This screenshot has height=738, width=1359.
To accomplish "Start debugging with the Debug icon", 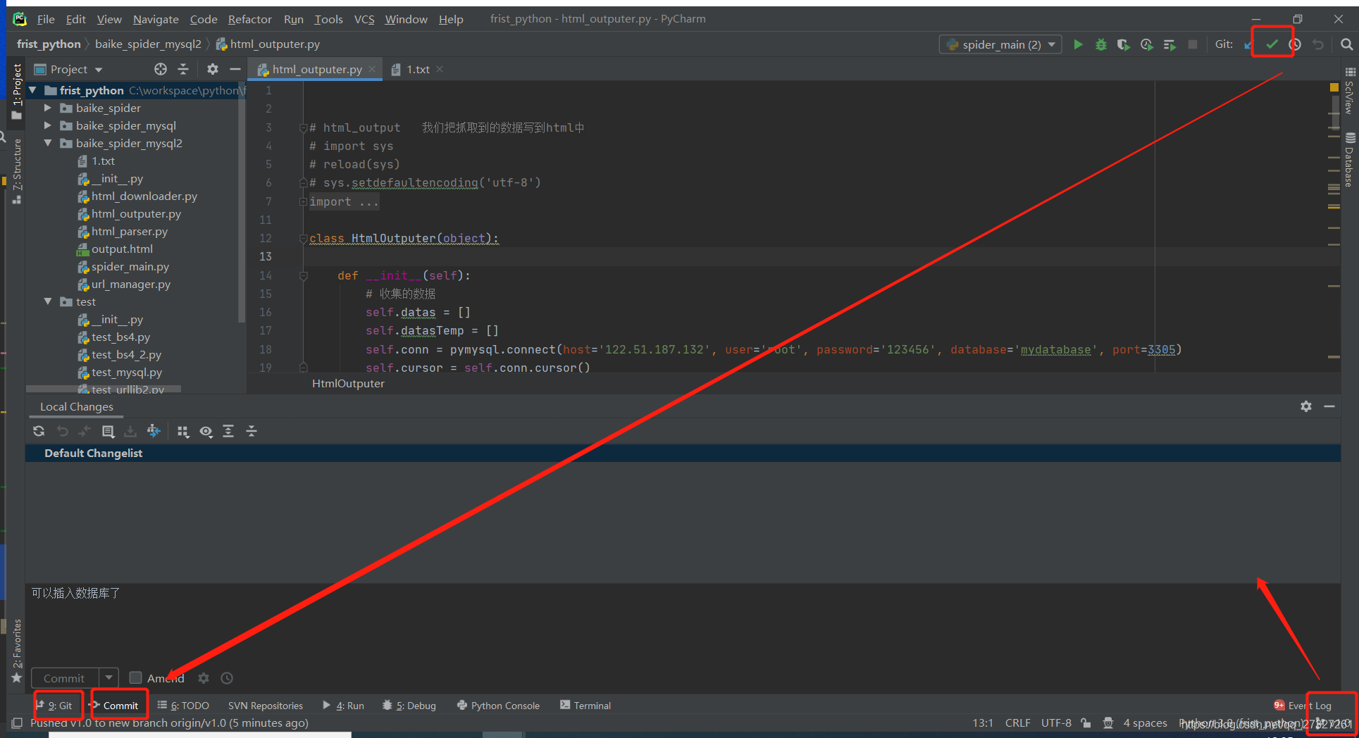I will coord(1100,44).
